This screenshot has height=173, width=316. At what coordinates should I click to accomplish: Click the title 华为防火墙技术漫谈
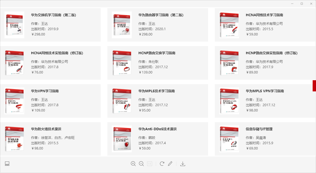pos(46,129)
